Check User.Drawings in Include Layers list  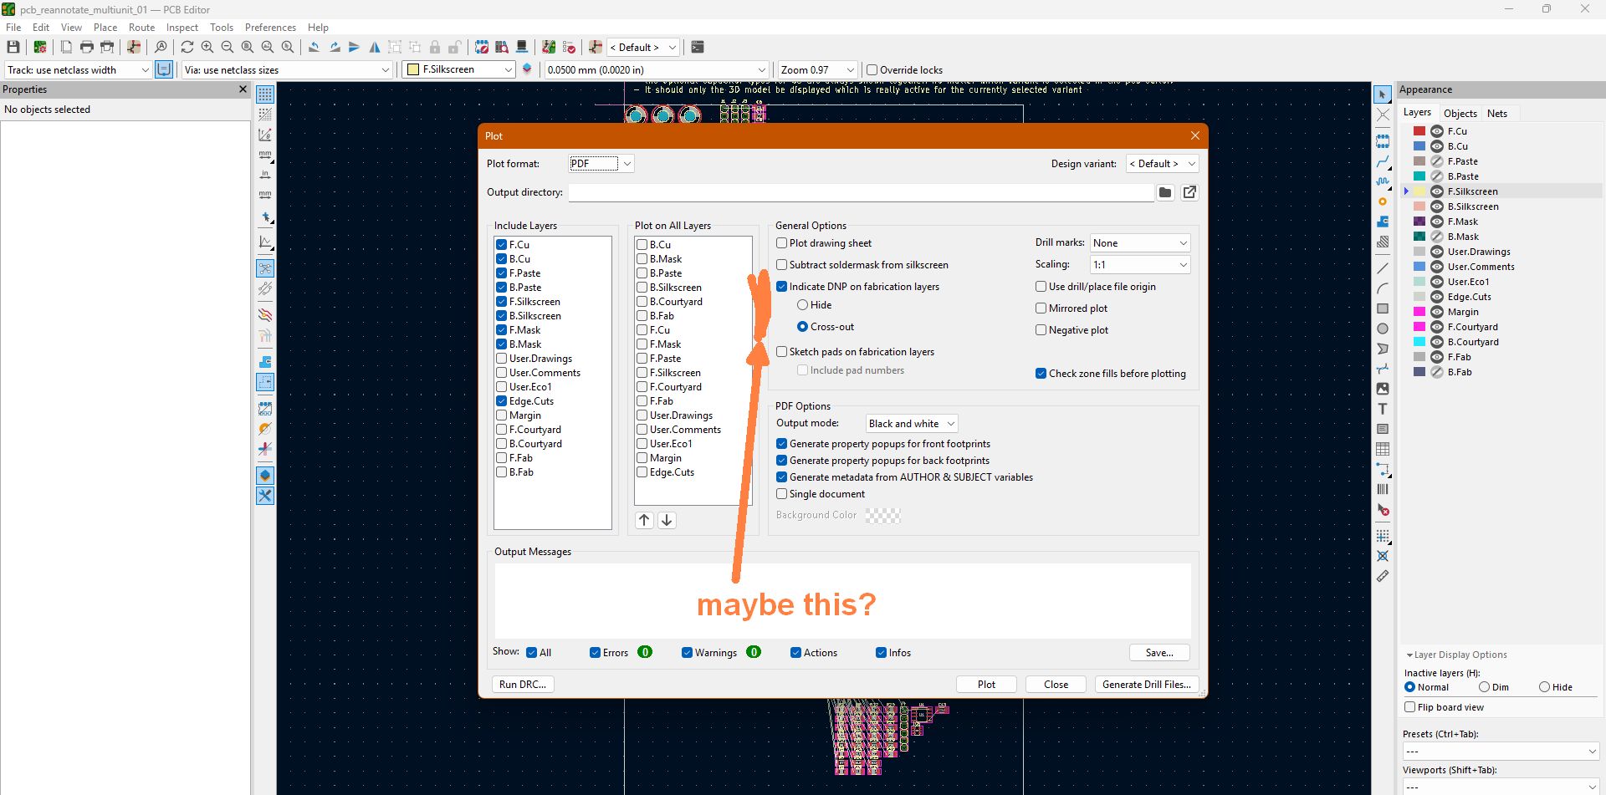coord(502,359)
